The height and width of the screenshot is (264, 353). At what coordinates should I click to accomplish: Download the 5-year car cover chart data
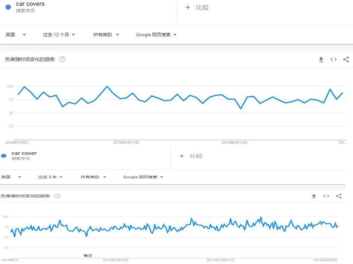[x=314, y=196]
